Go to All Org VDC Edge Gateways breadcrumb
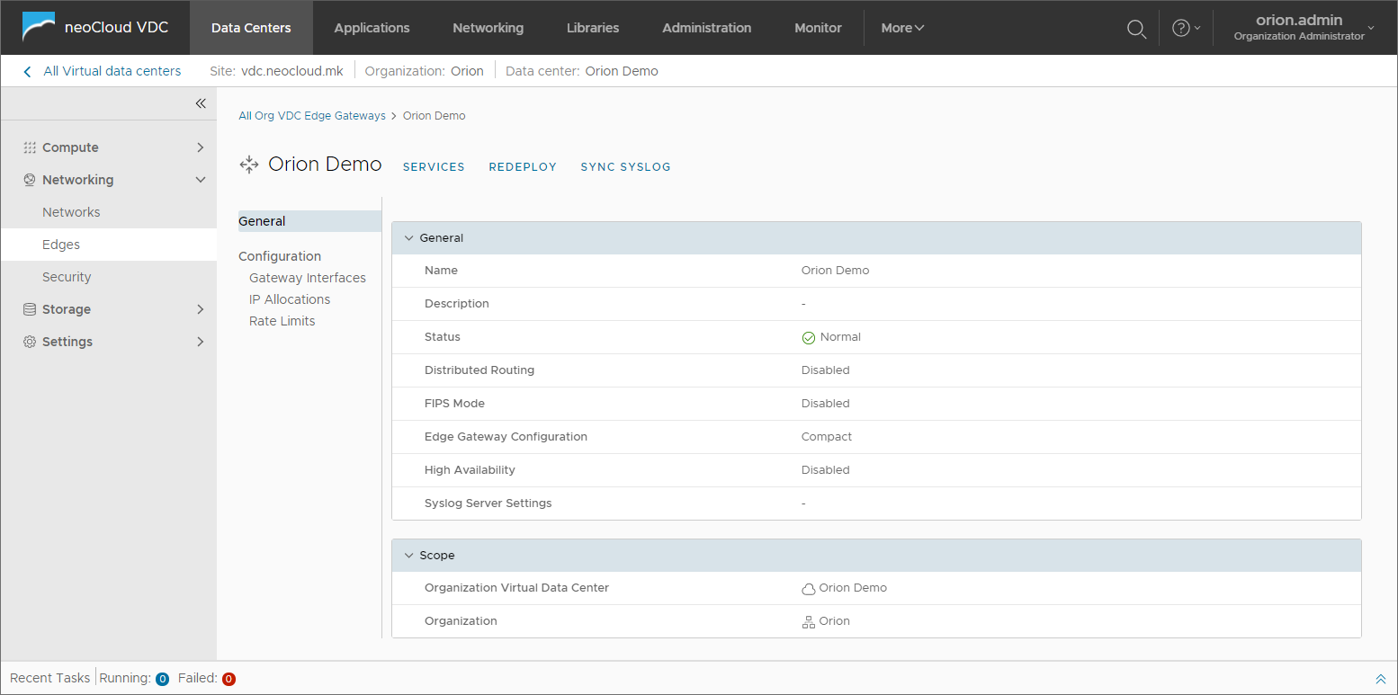The height and width of the screenshot is (695, 1398). (x=312, y=116)
